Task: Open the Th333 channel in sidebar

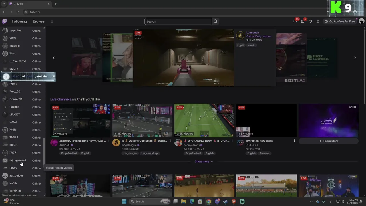Action: [23, 137]
